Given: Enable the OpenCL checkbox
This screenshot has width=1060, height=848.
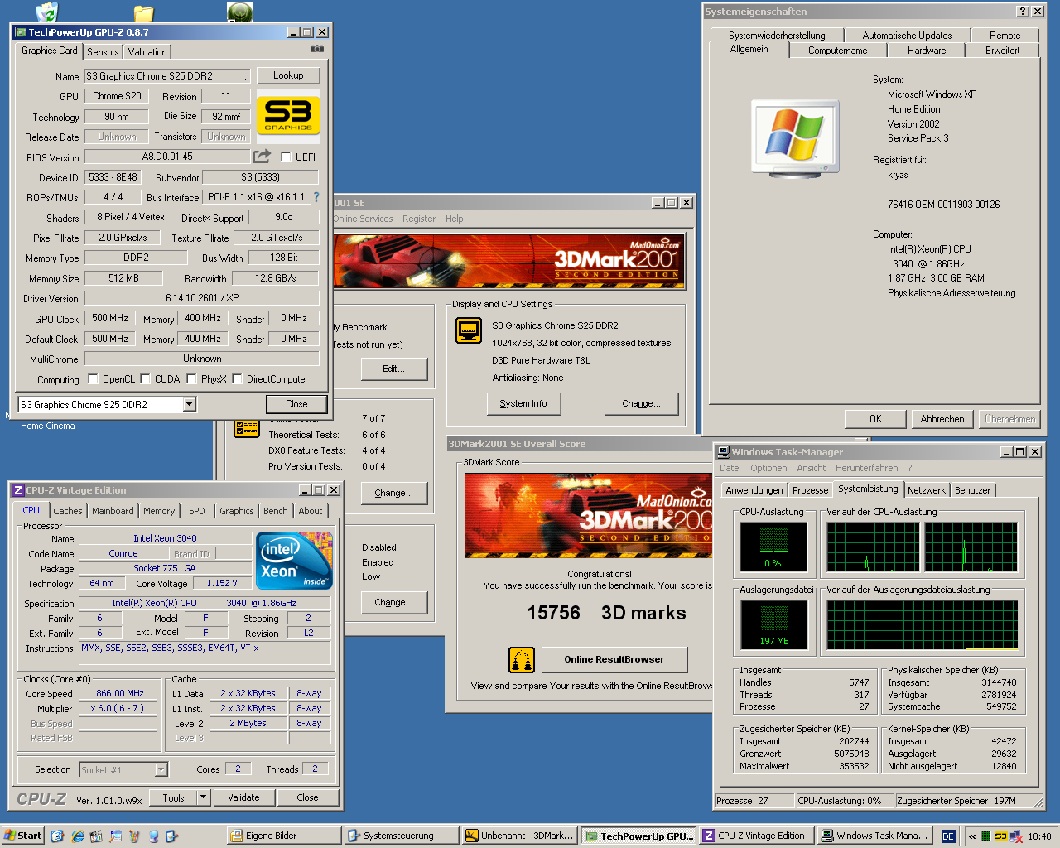Looking at the screenshot, I should [93, 379].
